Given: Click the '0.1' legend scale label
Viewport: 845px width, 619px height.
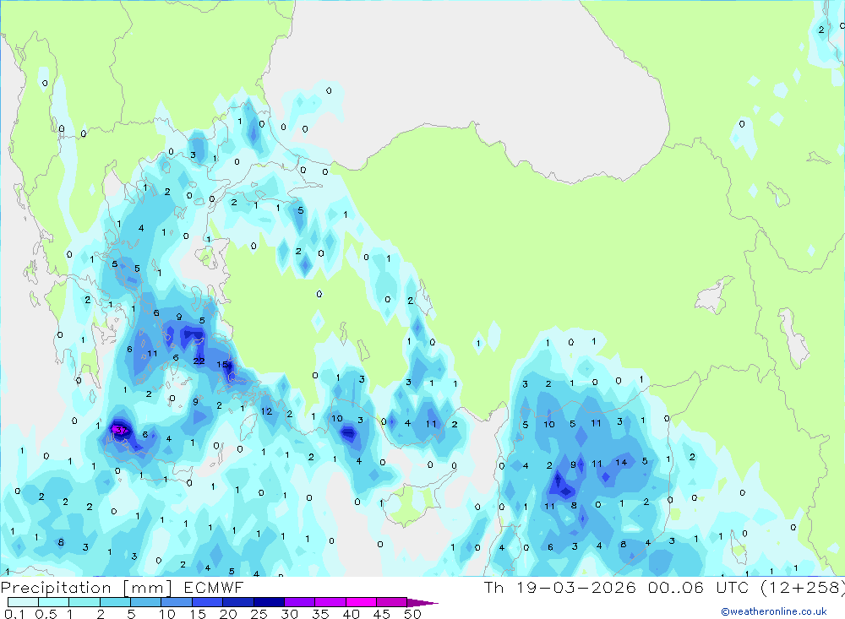Looking at the screenshot, I should pyautogui.click(x=14, y=614).
